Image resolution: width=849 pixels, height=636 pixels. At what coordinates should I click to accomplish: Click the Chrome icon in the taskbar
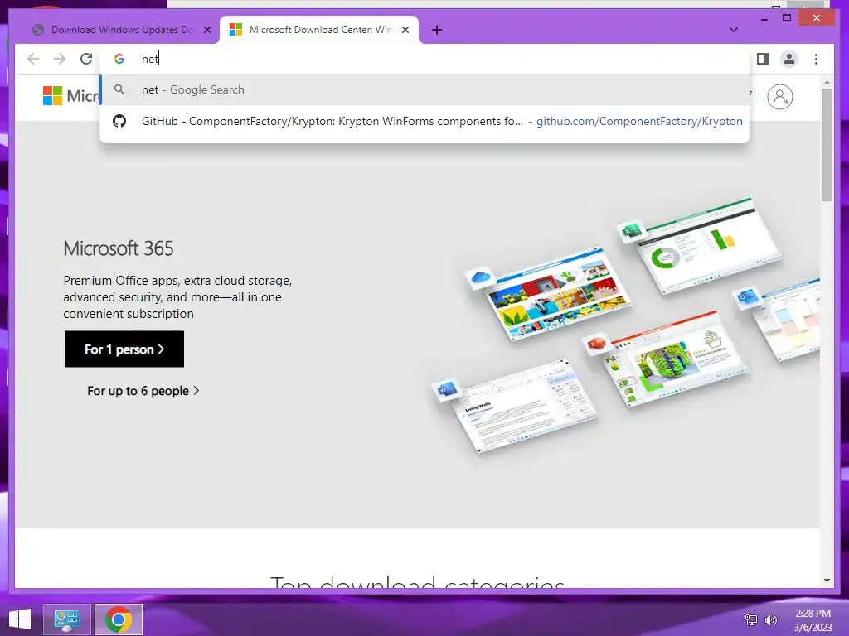[119, 619]
